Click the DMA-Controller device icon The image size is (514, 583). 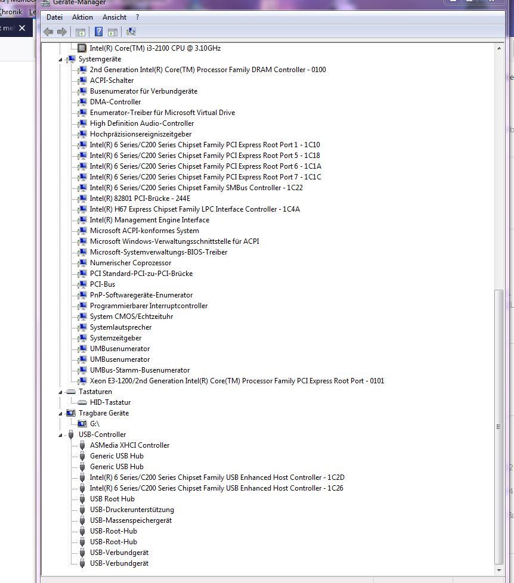pyautogui.click(x=82, y=103)
